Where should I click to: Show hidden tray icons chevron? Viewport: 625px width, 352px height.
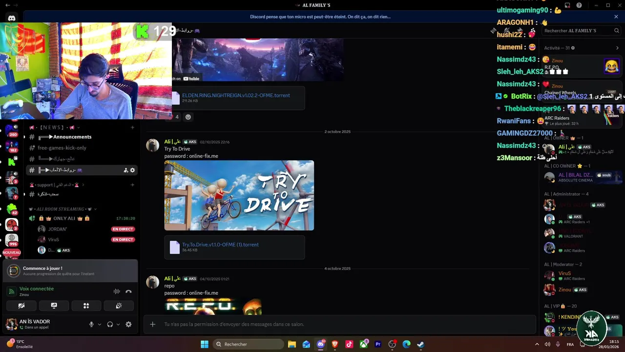click(537, 344)
